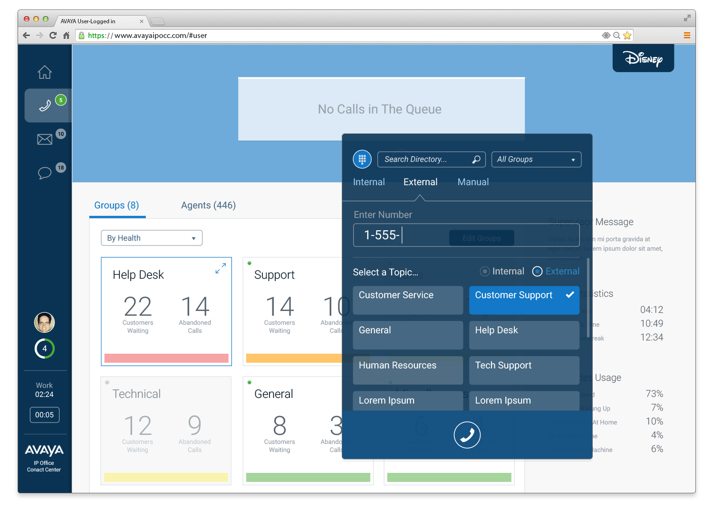Click the 04:12 statistics value

click(x=652, y=310)
